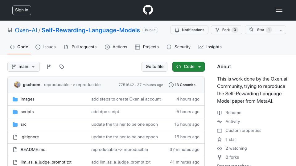
Task: Open commit hash 7751642
Action: pos(126,85)
